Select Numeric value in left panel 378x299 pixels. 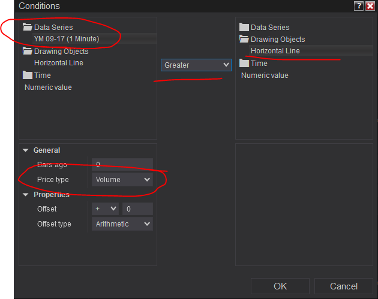tap(48, 87)
